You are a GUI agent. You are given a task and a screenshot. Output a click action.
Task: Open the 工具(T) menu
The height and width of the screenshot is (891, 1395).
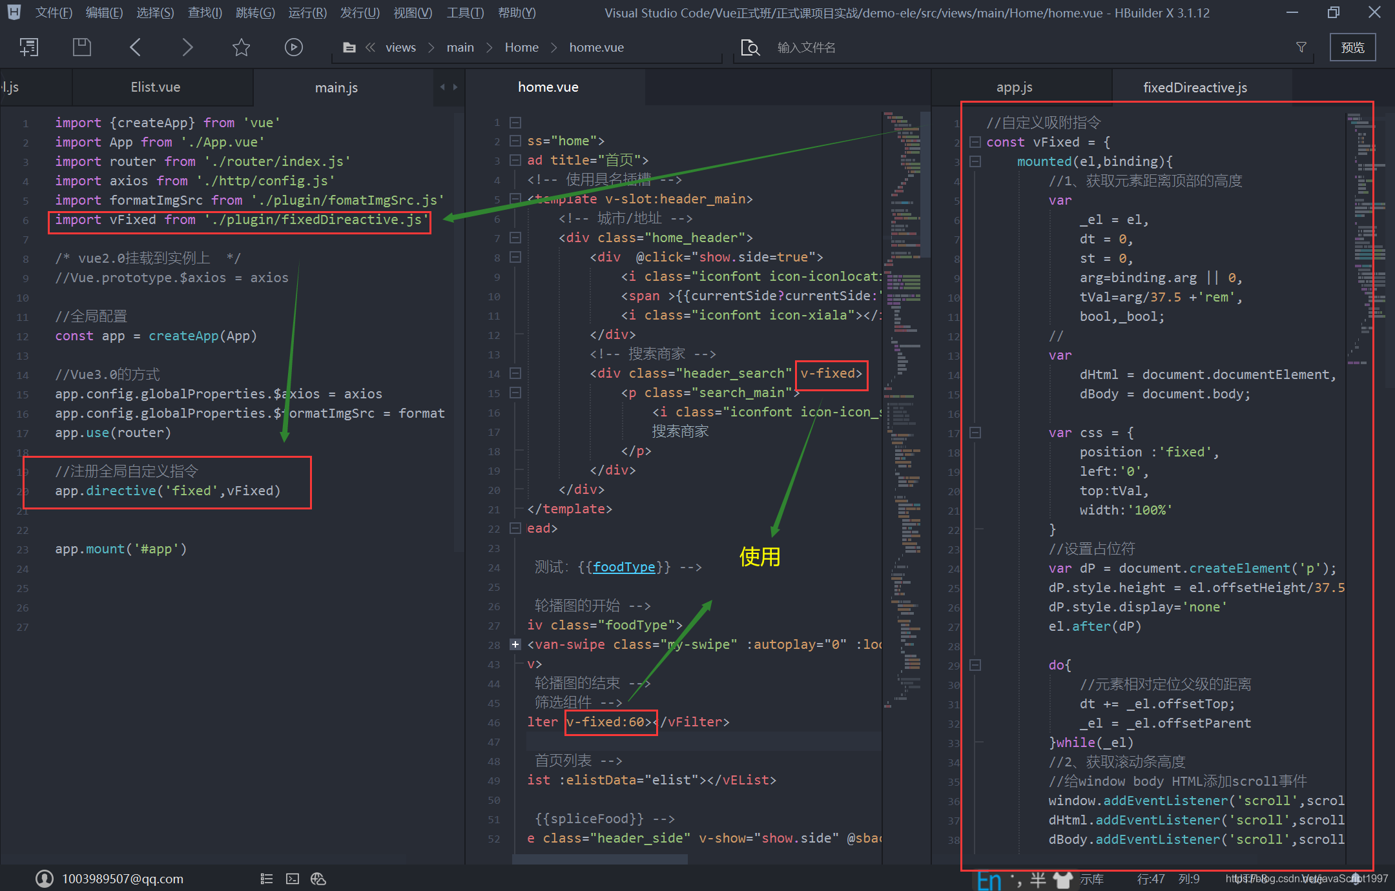465,13
